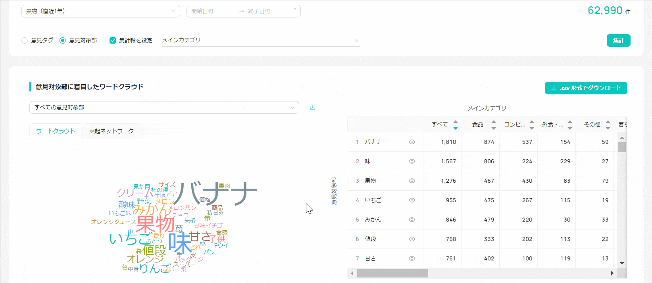The height and width of the screenshot is (283, 652).
Task: Click the calendar icon in date range
Action: pyautogui.click(x=294, y=10)
